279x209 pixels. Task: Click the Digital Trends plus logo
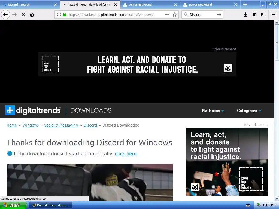tap(10, 110)
